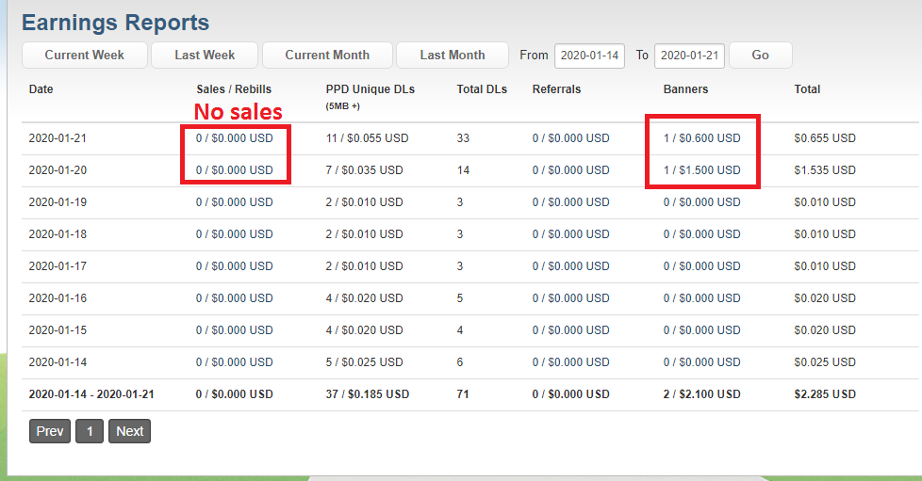Click the Date column header
922x481 pixels.
(41, 89)
